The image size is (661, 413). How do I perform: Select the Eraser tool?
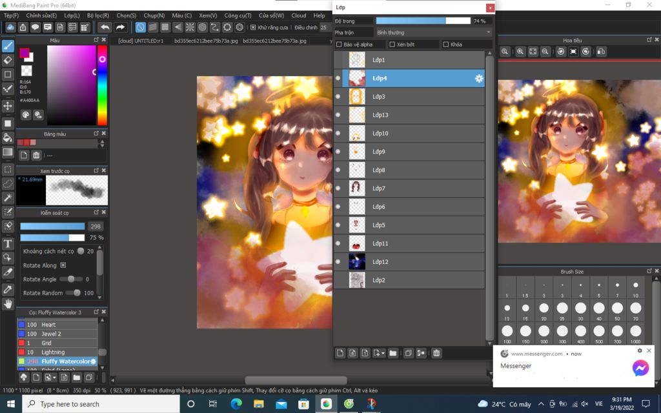[x=8, y=60]
